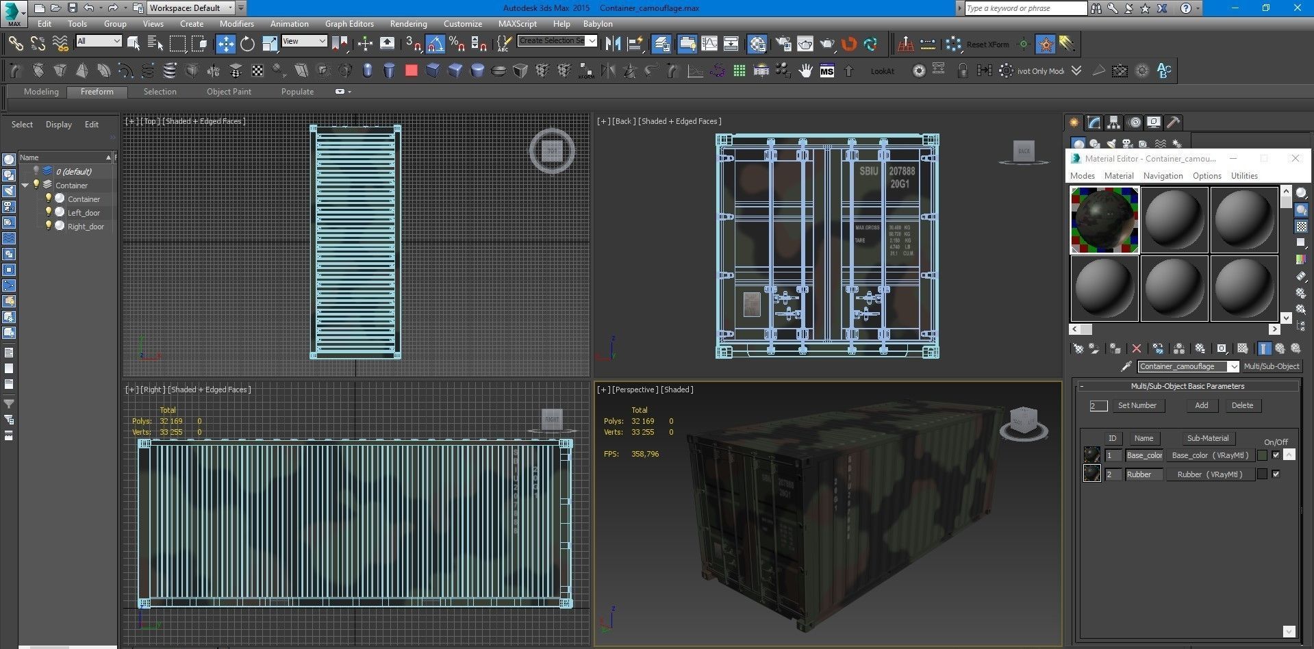Click the red square toolbar icon
The height and width of the screenshot is (649, 1314).
(x=411, y=71)
